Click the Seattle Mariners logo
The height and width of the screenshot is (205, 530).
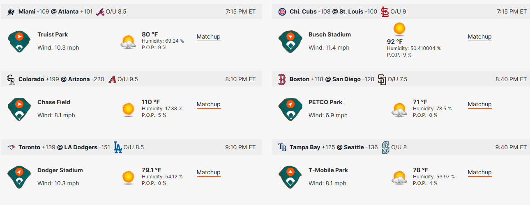pyautogui.click(x=385, y=147)
